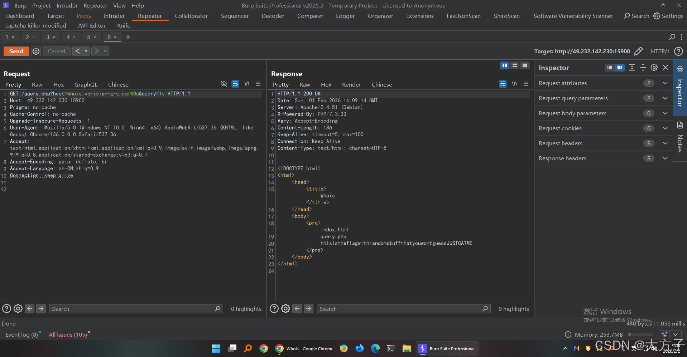
Task: Open JWT Editor tab
Action: [x=92, y=25]
